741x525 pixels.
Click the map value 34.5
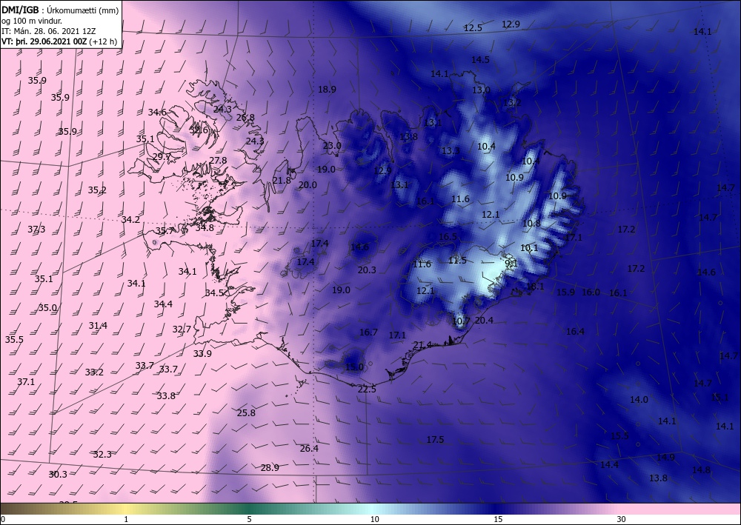point(214,292)
